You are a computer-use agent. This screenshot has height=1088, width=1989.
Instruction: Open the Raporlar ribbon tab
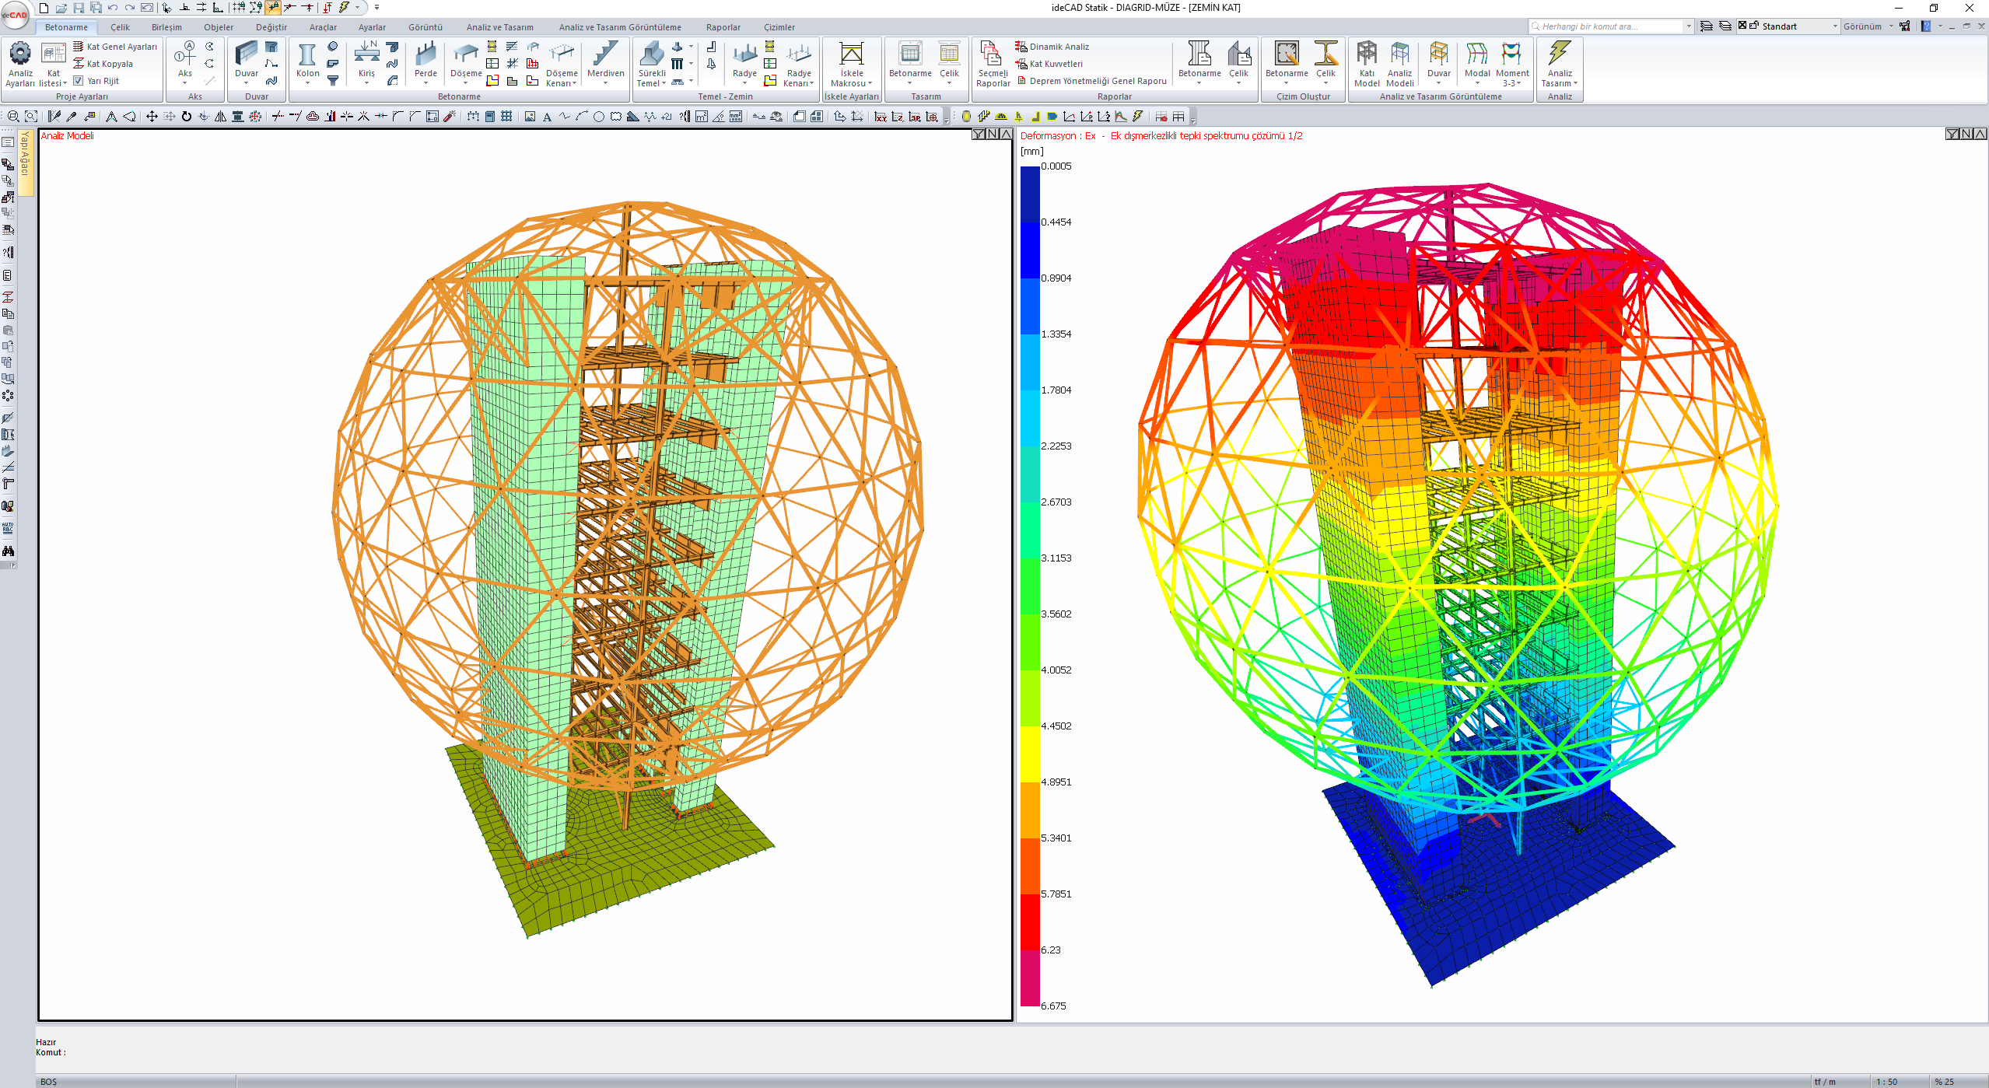[x=723, y=27]
